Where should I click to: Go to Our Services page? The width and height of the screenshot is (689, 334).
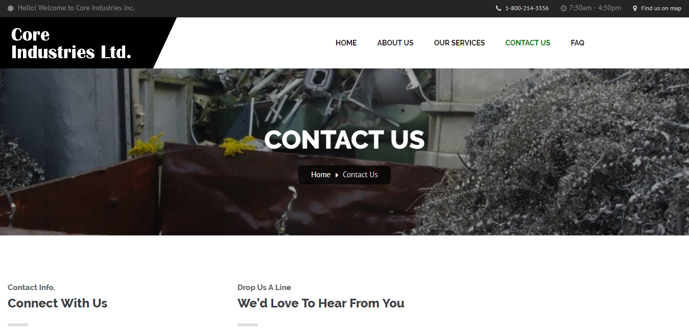tap(459, 43)
